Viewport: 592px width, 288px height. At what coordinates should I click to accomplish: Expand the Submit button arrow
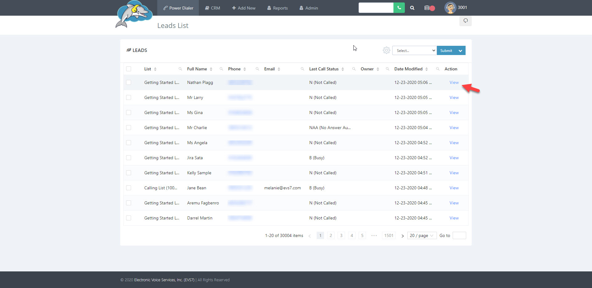[460, 51]
